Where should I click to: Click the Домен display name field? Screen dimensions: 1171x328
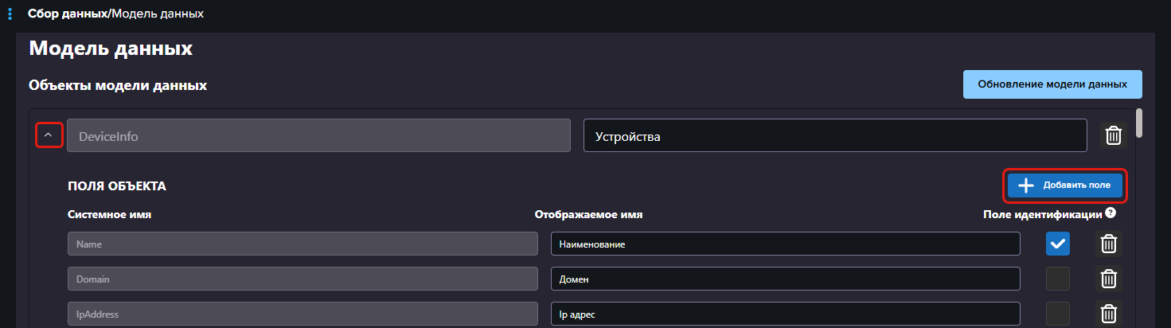[785, 279]
